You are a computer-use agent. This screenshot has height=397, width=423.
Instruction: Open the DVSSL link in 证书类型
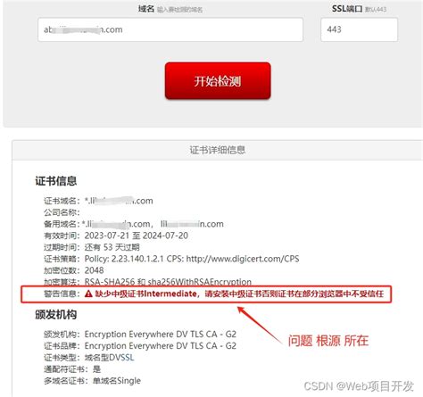point(121,357)
